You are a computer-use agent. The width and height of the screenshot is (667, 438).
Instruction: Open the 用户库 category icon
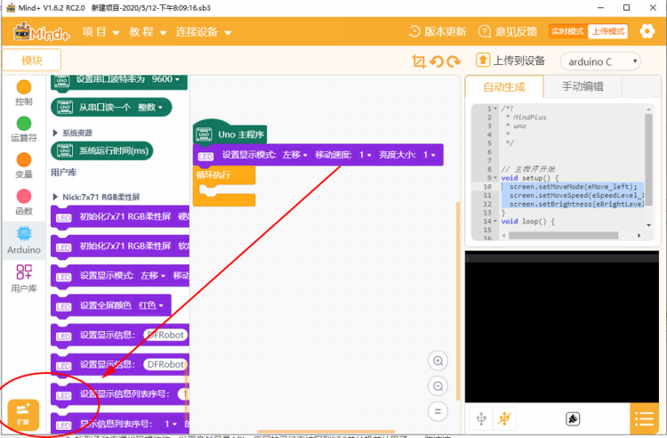(x=24, y=272)
